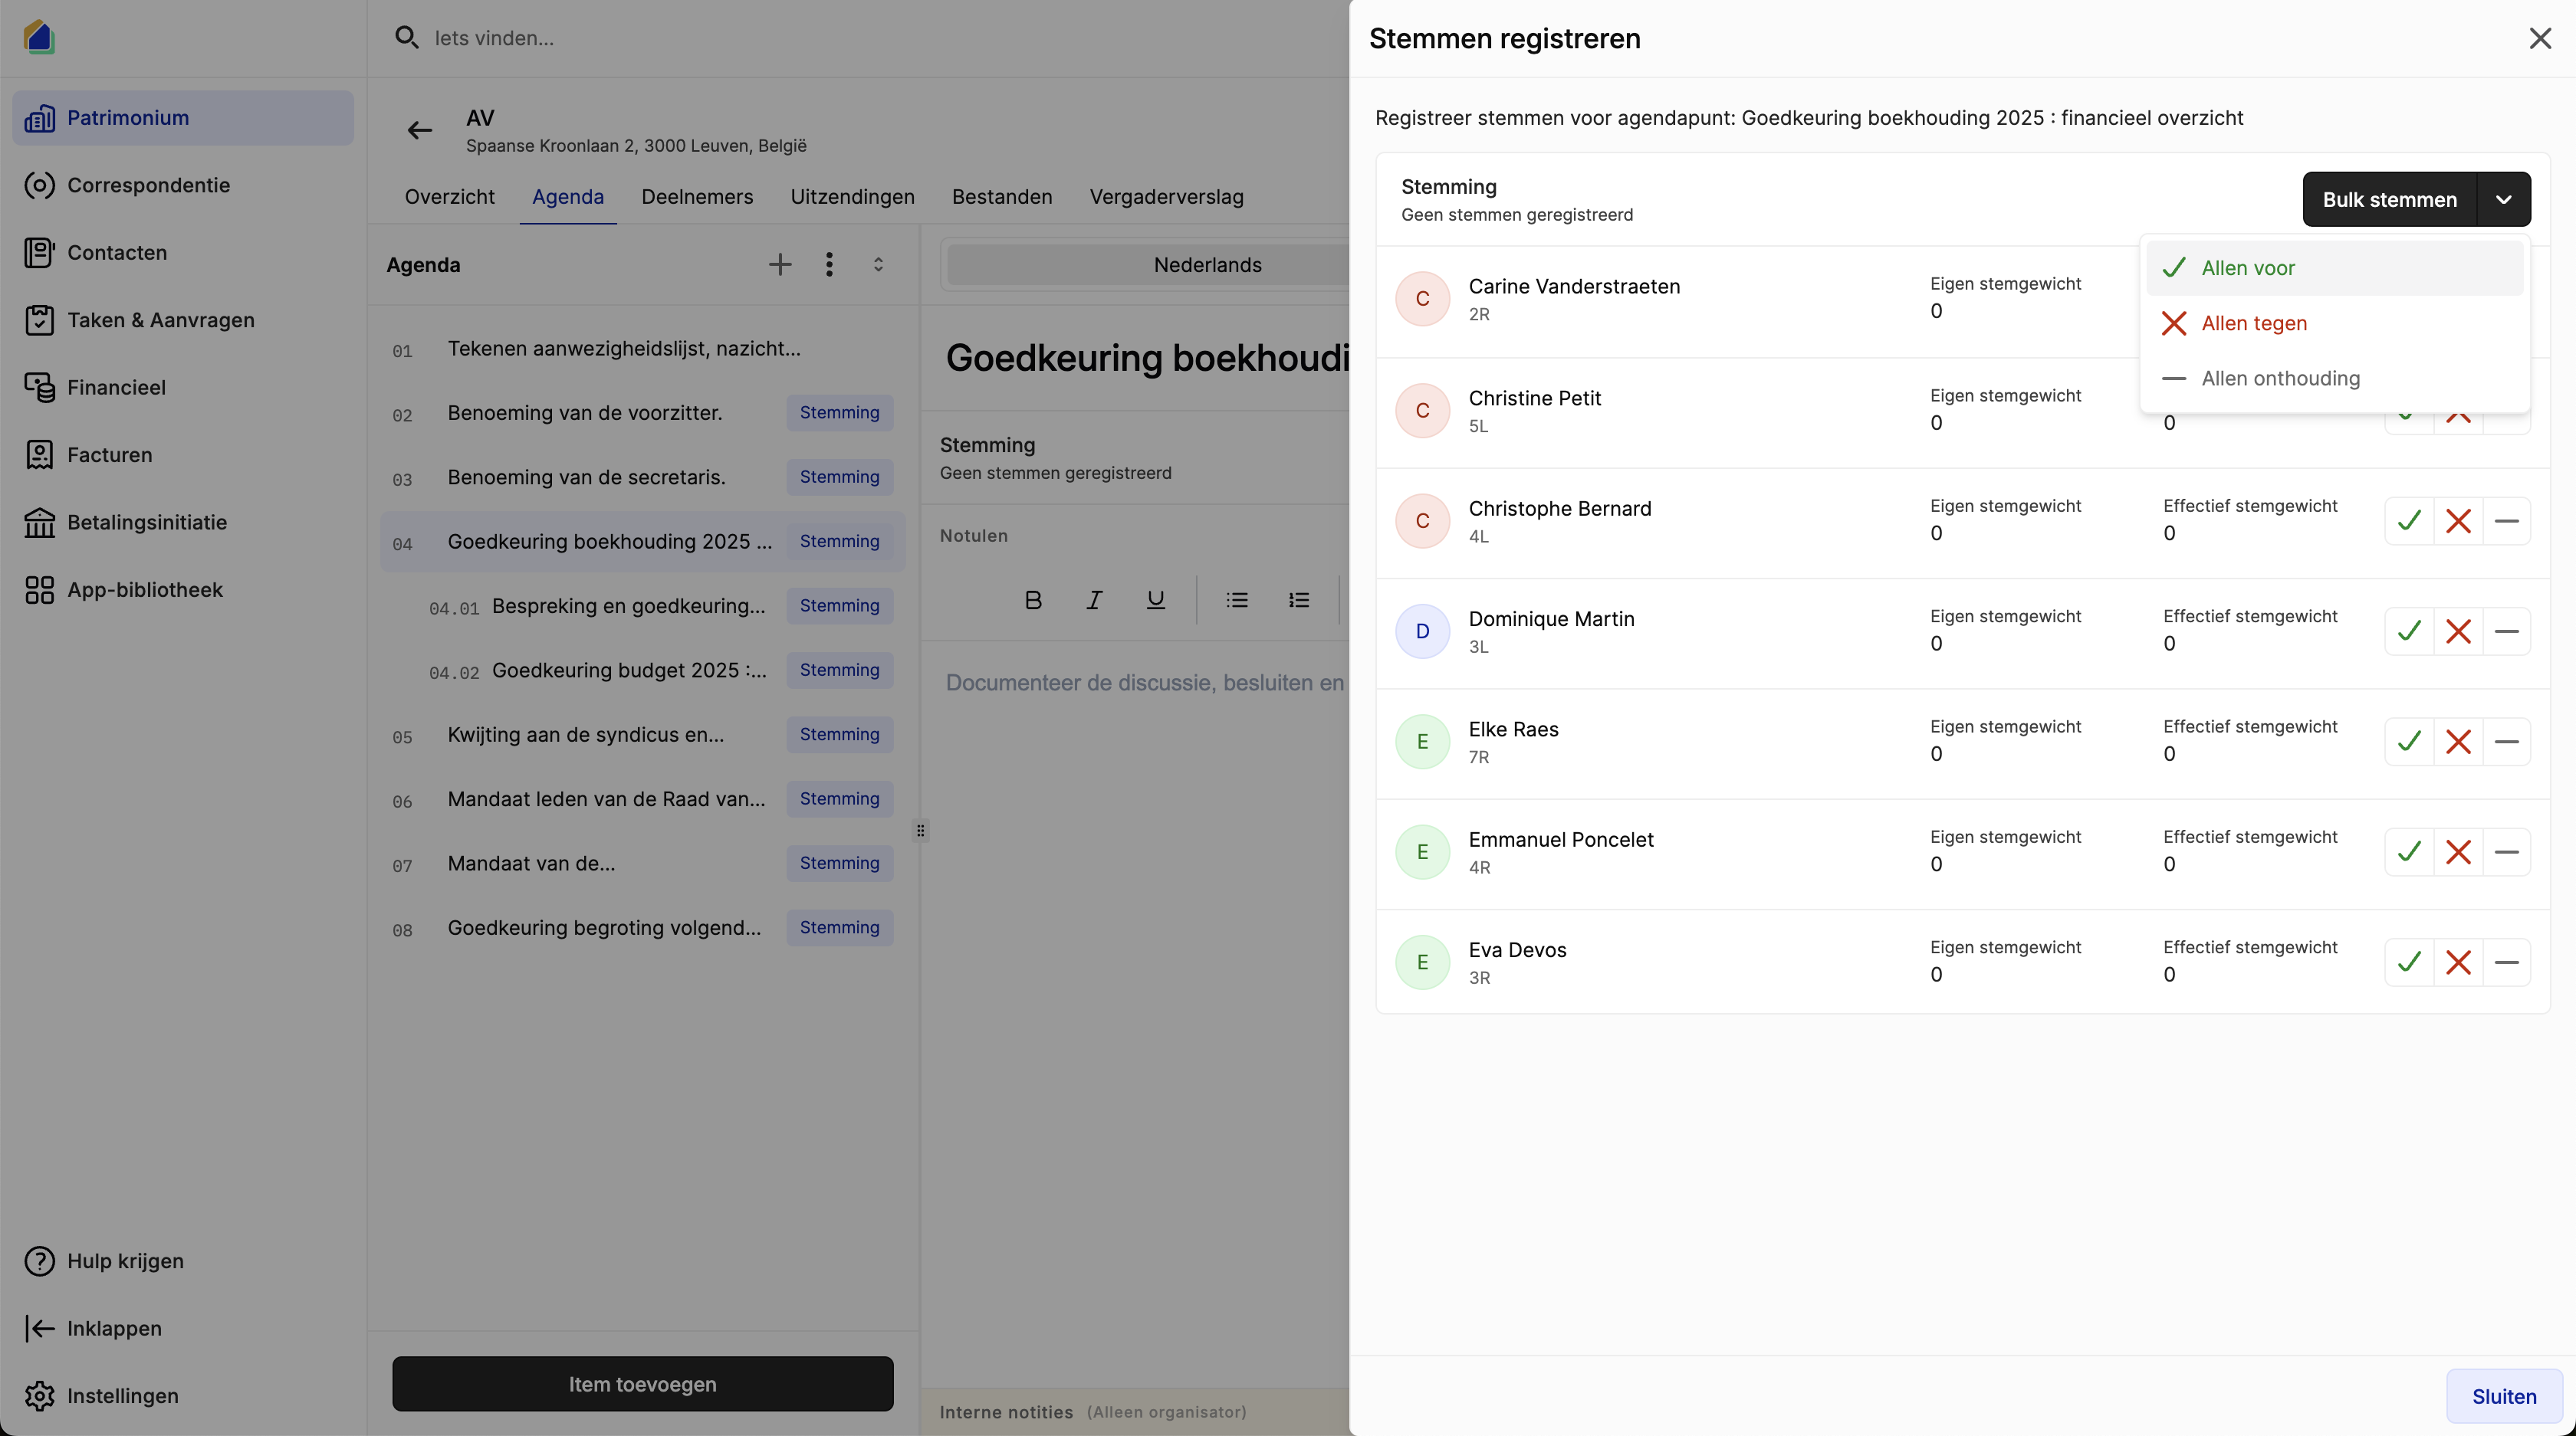Switch to the Overzicht tab
This screenshot has width=2576, height=1436.
[449, 197]
